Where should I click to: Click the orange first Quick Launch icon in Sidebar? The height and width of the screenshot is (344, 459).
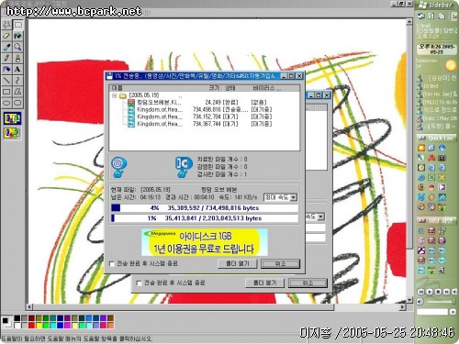click(x=421, y=148)
